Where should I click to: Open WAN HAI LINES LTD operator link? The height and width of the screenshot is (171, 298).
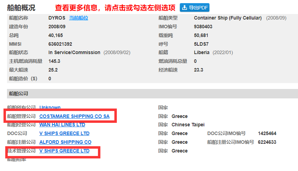[62, 125]
